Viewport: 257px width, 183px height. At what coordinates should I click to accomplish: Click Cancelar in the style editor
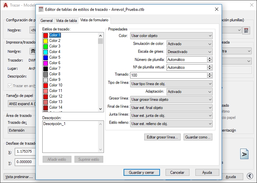(x=177, y=172)
